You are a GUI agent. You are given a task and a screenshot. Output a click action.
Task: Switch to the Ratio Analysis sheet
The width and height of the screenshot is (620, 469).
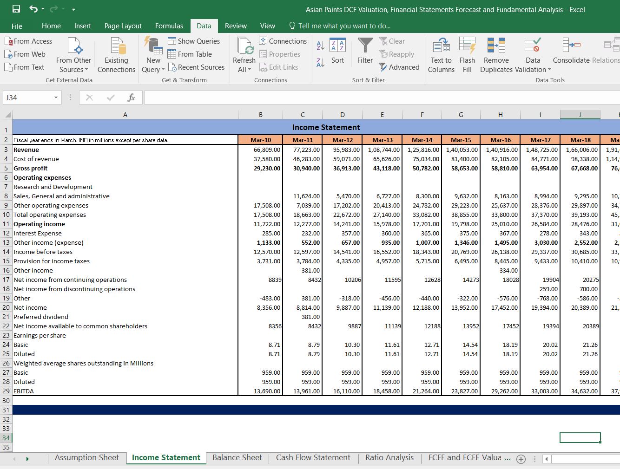click(x=389, y=457)
